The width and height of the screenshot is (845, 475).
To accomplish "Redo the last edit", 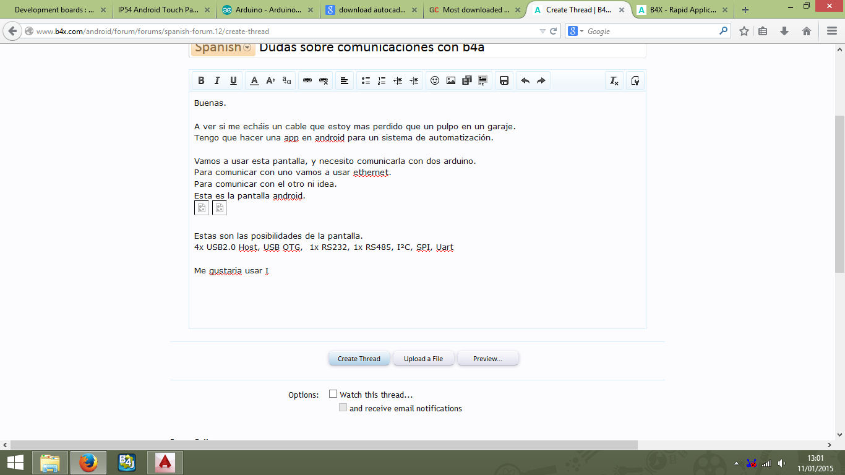I will [541, 80].
